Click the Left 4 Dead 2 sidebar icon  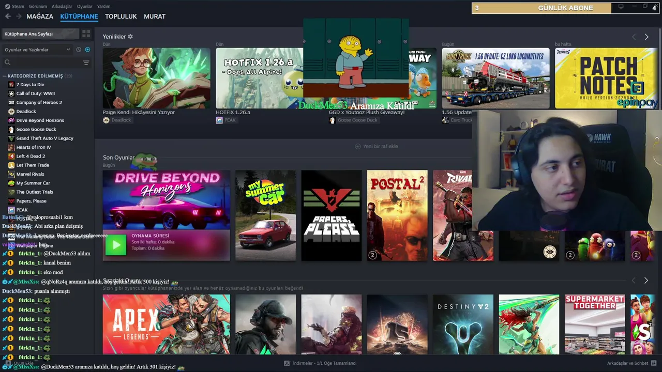(x=11, y=156)
